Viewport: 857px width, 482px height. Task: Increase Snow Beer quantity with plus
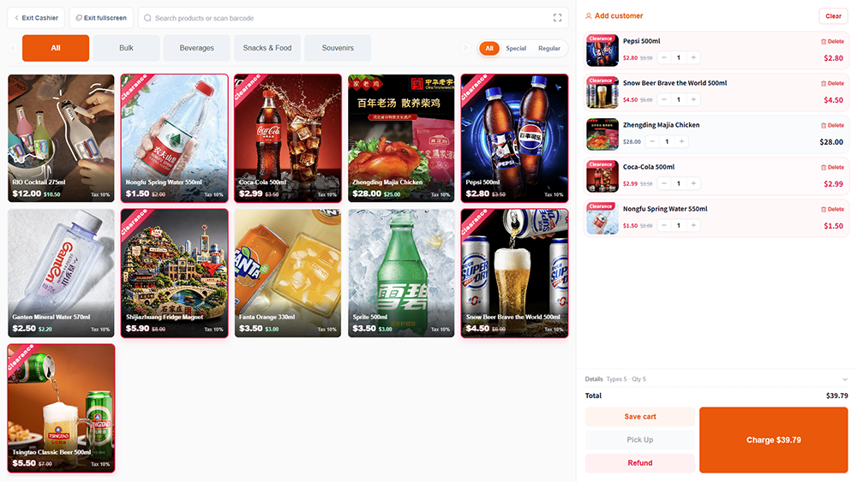(693, 99)
